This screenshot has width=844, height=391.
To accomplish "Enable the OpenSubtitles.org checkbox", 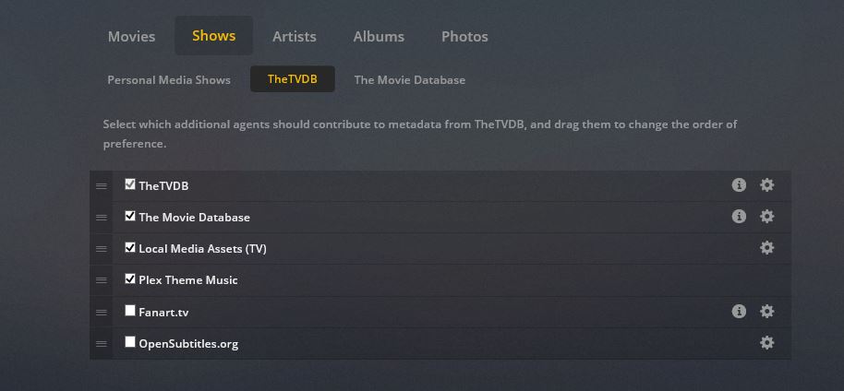I will click(x=129, y=342).
